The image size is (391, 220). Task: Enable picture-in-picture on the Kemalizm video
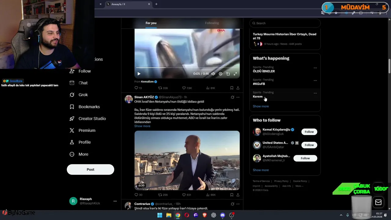click(x=228, y=74)
